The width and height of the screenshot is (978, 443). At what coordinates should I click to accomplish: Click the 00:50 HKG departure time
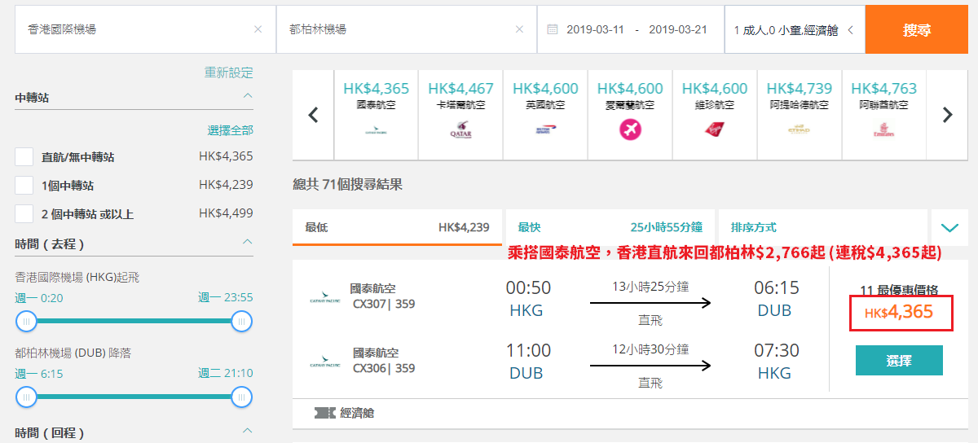coord(528,287)
